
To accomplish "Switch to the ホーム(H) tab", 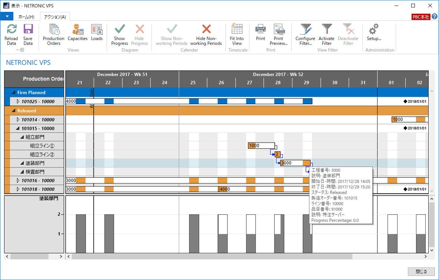I will coord(26,17).
